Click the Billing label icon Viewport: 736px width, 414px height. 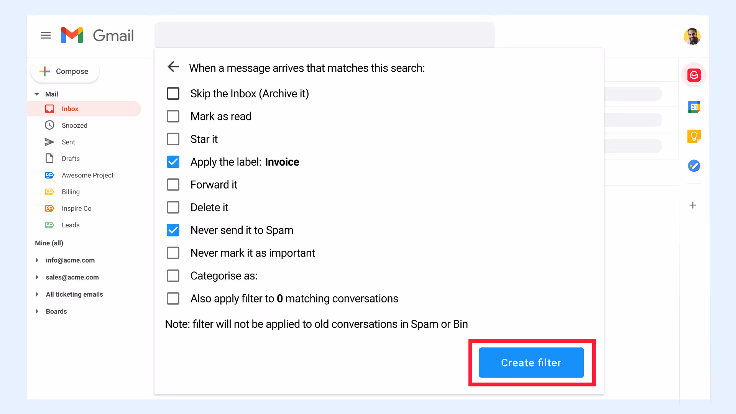49,192
